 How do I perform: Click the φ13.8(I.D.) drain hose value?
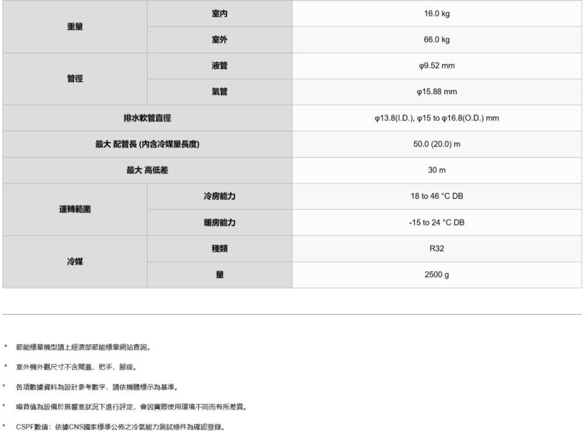[437, 118]
